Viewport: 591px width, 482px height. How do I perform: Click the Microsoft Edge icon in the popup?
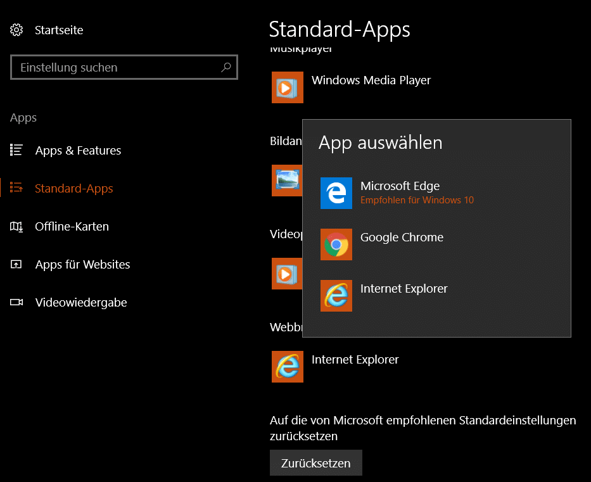tap(336, 193)
